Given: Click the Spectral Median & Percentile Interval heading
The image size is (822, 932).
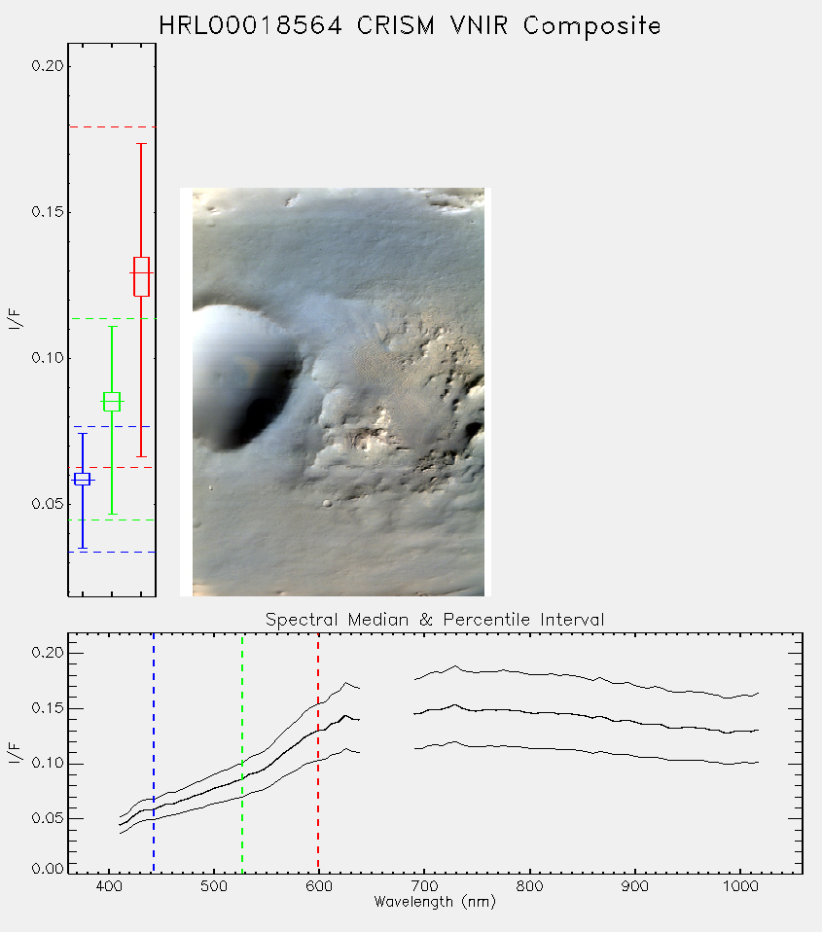Looking at the screenshot, I should pos(435,620).
